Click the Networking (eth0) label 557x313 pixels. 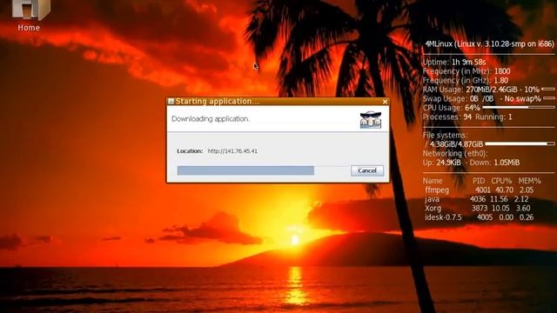coord(455,154)
